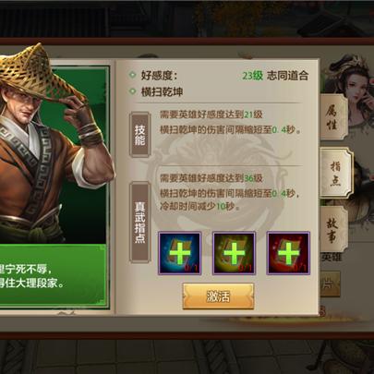This screenshot has height=374, width=374.
Task: Tap the 志同道合 affinity title
Action: pyautogui.click(x=287, y=76)
